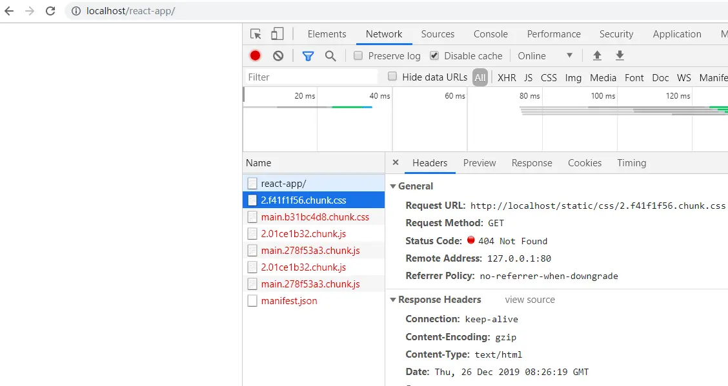Open the Online throttling dropdown
Viewport: 728px width, 386px height.
point(545,55)
